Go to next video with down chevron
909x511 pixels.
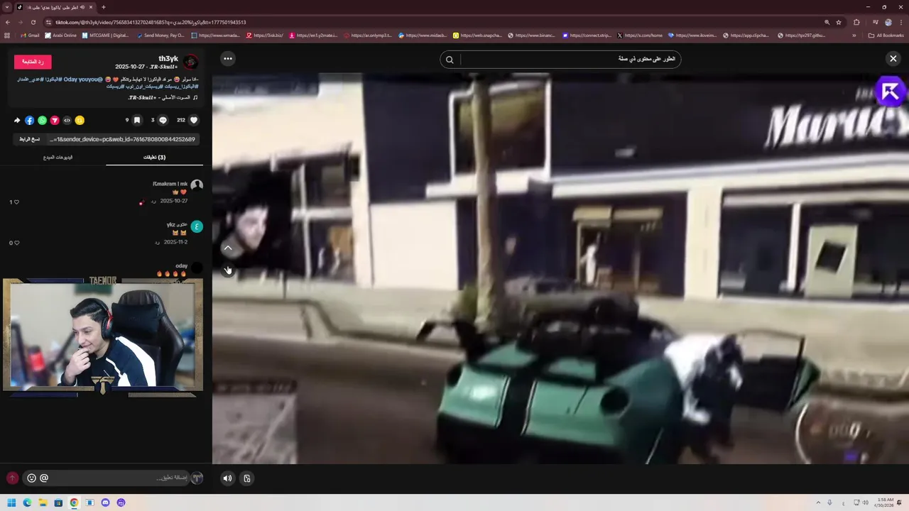(227, 270)
